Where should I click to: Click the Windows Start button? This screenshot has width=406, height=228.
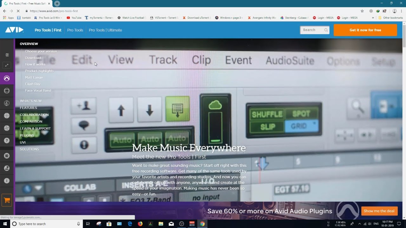point(5,224)
